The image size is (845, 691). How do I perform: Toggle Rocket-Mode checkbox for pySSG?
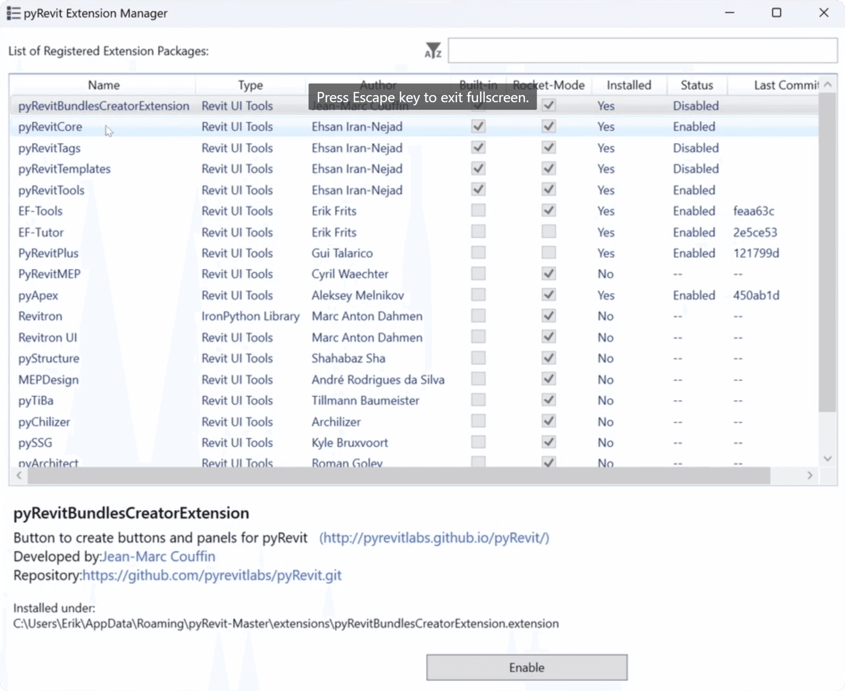coord(549,442)
